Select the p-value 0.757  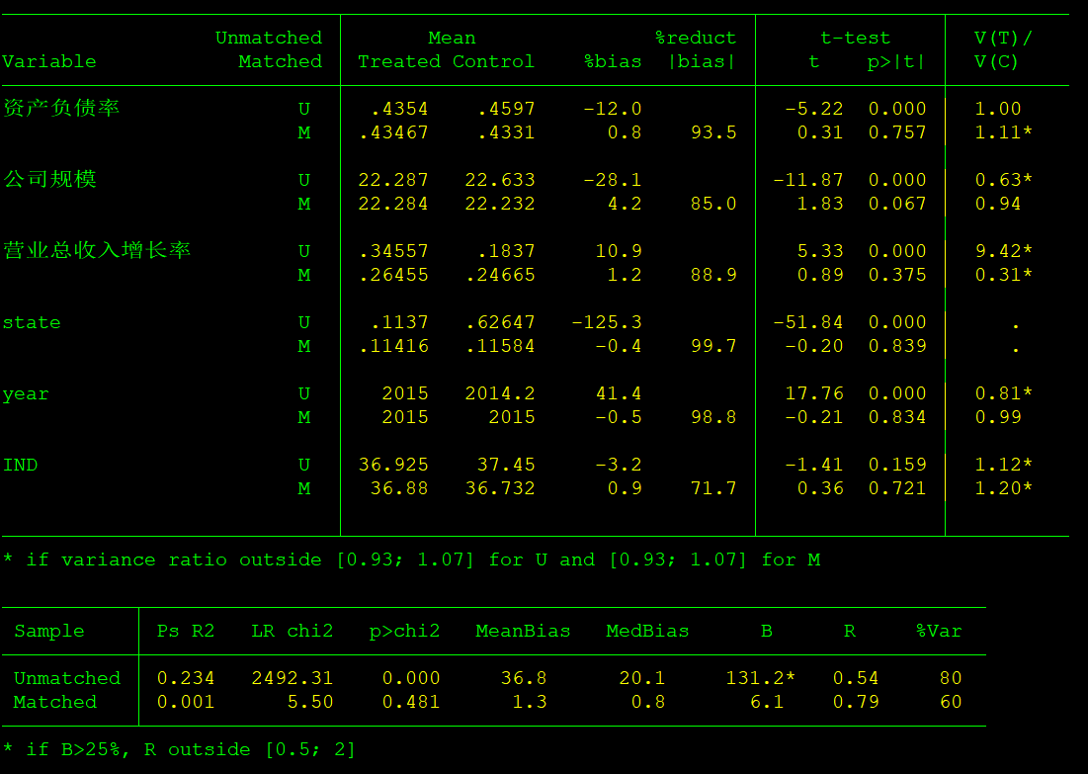tap(897, 132)
